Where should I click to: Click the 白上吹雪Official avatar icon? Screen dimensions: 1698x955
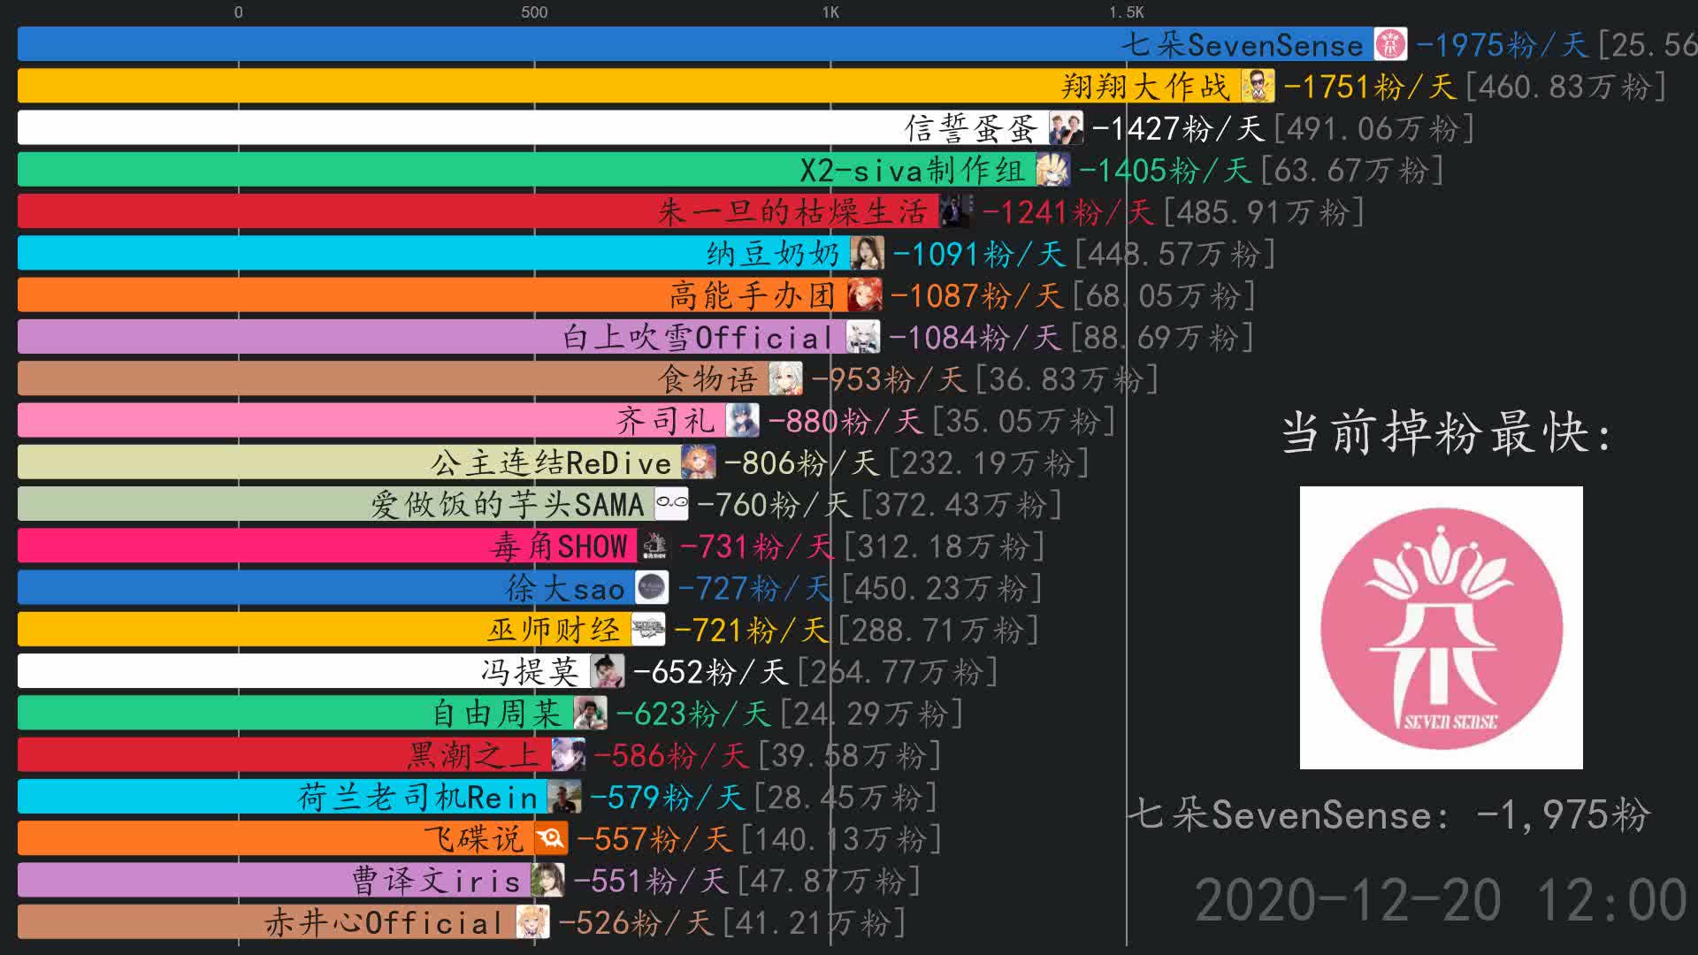pos(862,337)
